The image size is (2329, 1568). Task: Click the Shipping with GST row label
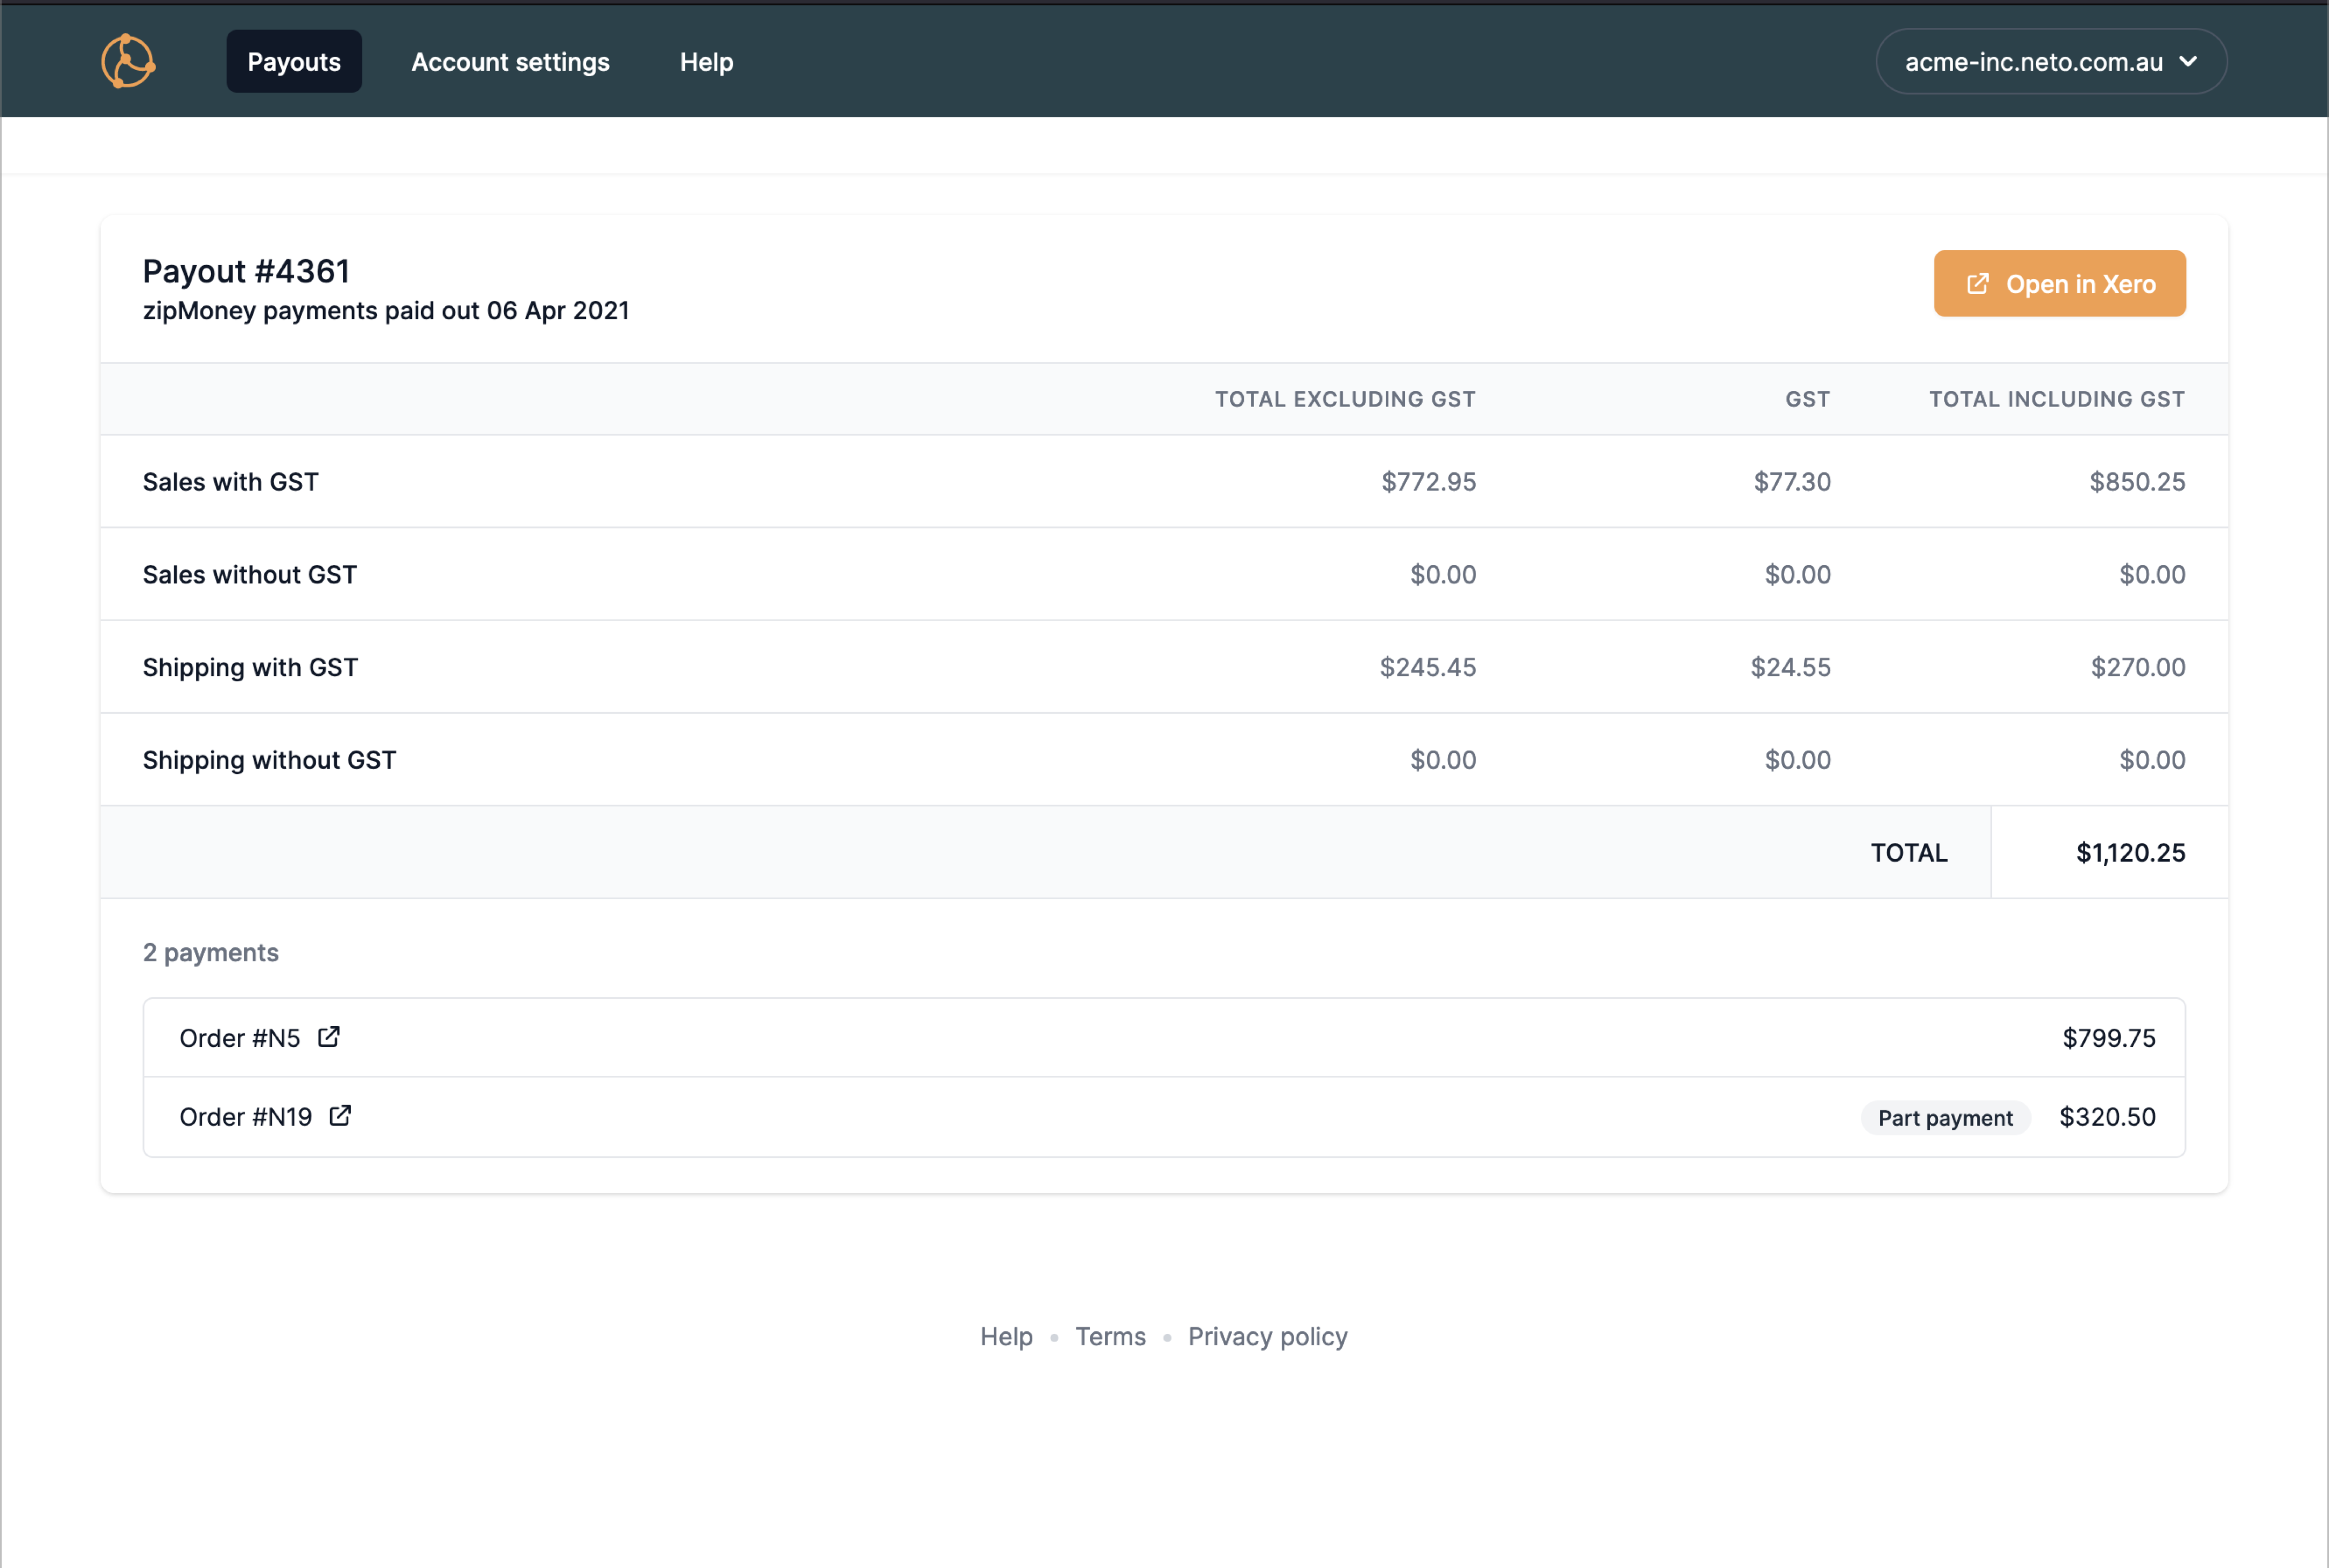[x=250, y=667]
